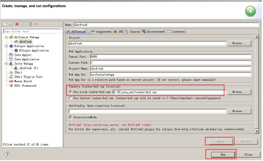The height and width of the screenshot is (161, 263).
Task: Click the OSGi Framework icon
Action: (x=11, y=85)
